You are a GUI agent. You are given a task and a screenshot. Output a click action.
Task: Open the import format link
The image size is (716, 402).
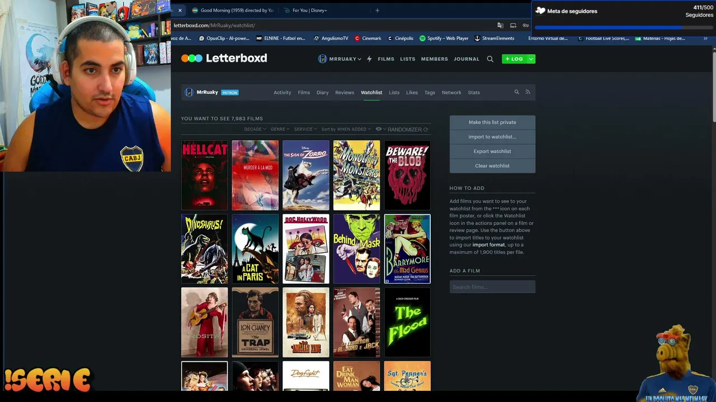(489, 245)
